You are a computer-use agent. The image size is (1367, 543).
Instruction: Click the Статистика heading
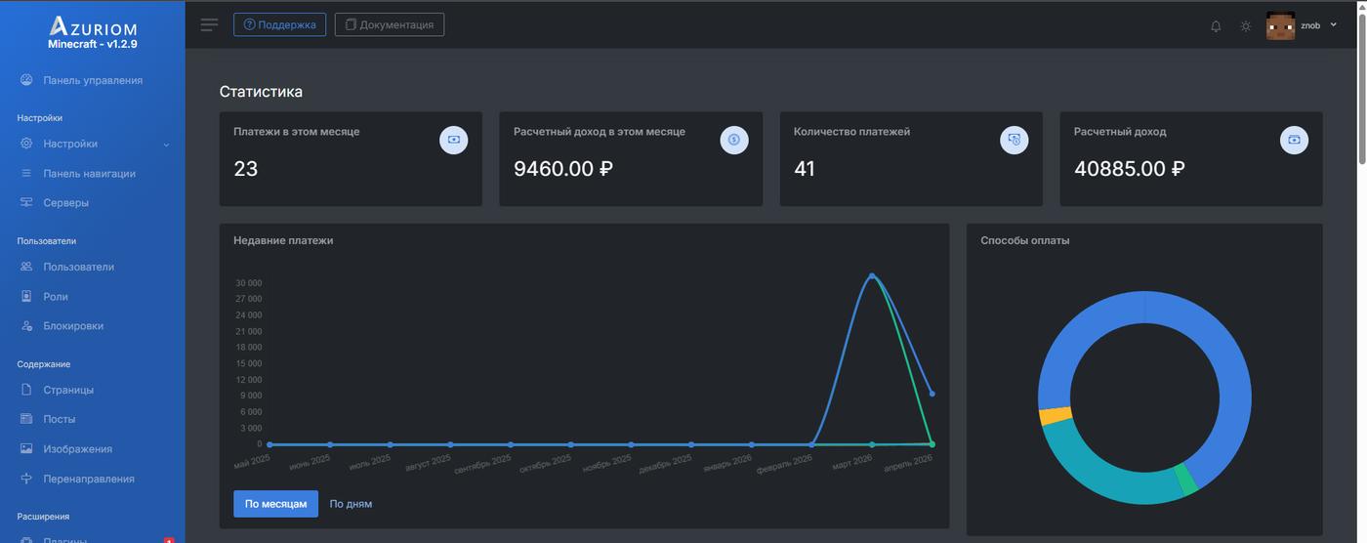(x=261, y=92)
